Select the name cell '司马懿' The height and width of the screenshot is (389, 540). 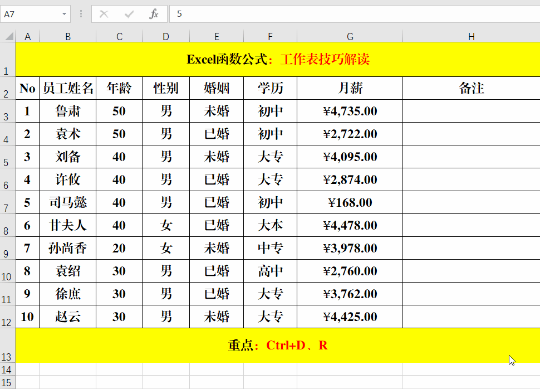tap(68, 202)
